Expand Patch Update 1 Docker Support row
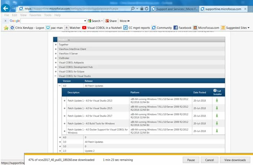The height and width of the screenshot is (165, 253). coord(65,131)
